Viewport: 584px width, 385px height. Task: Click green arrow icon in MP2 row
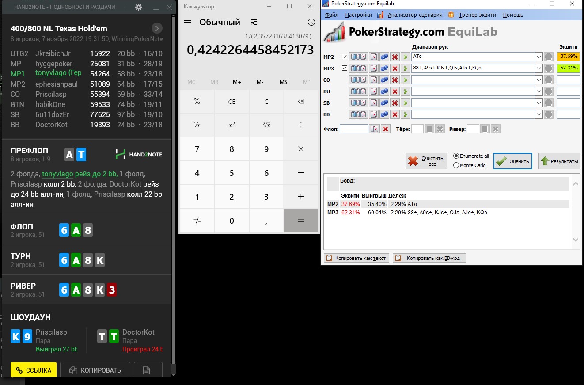(x=405, y=57)
